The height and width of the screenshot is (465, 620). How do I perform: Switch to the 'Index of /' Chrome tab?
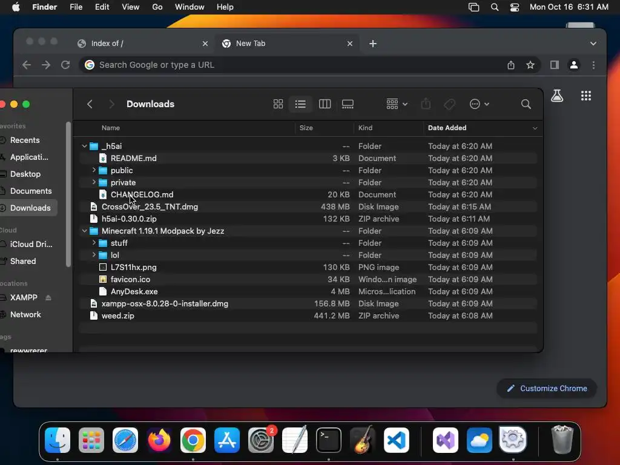[143, 44]
